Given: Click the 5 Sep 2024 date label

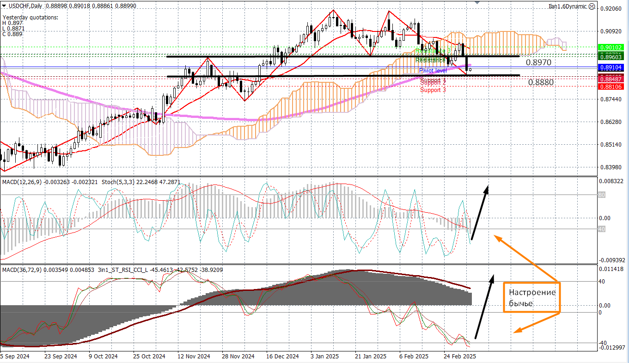Looking at the screenshot, I should (x=15, y=357).
